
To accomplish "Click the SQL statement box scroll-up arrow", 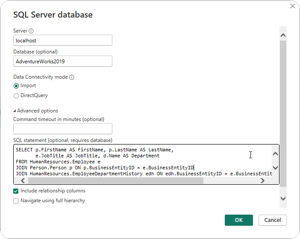I will tap(275, 154).
